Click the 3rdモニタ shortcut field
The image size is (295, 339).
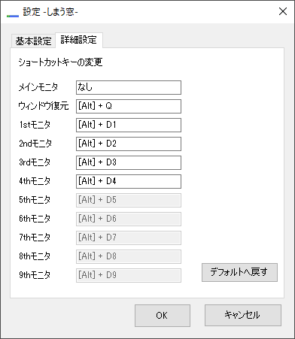[x=129, y=162]
